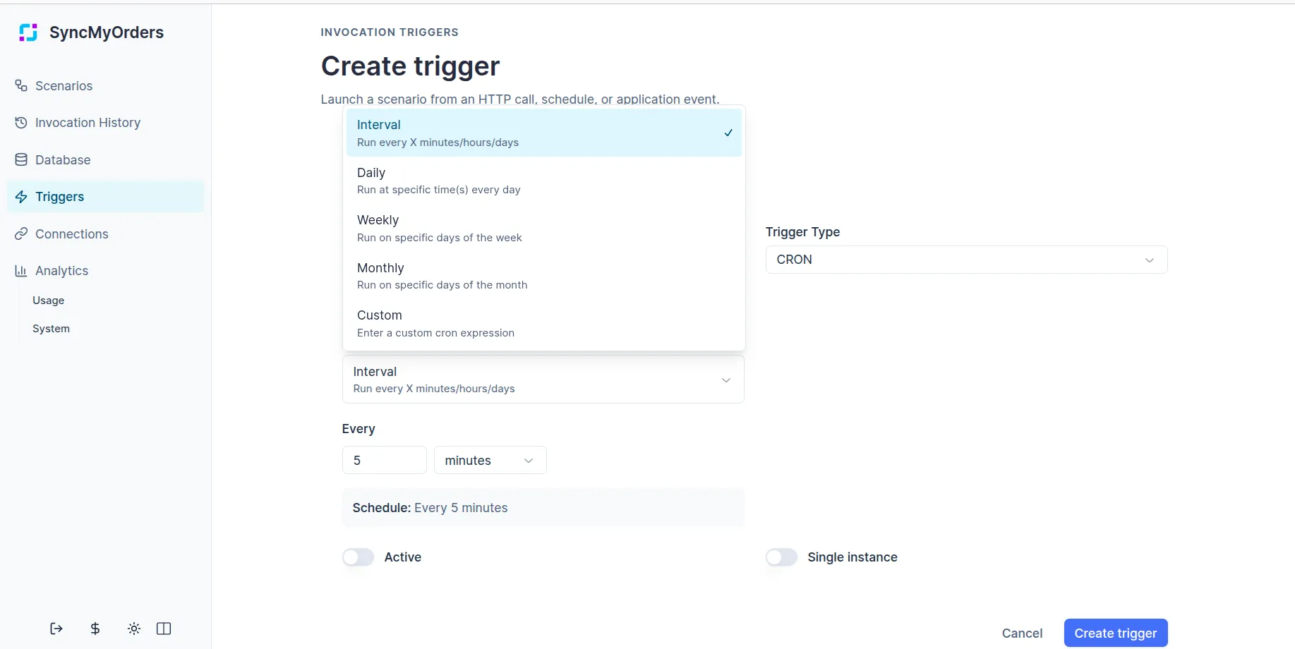Open the Triggers section
Screen dimensions: 1295x649
[59, 196]
